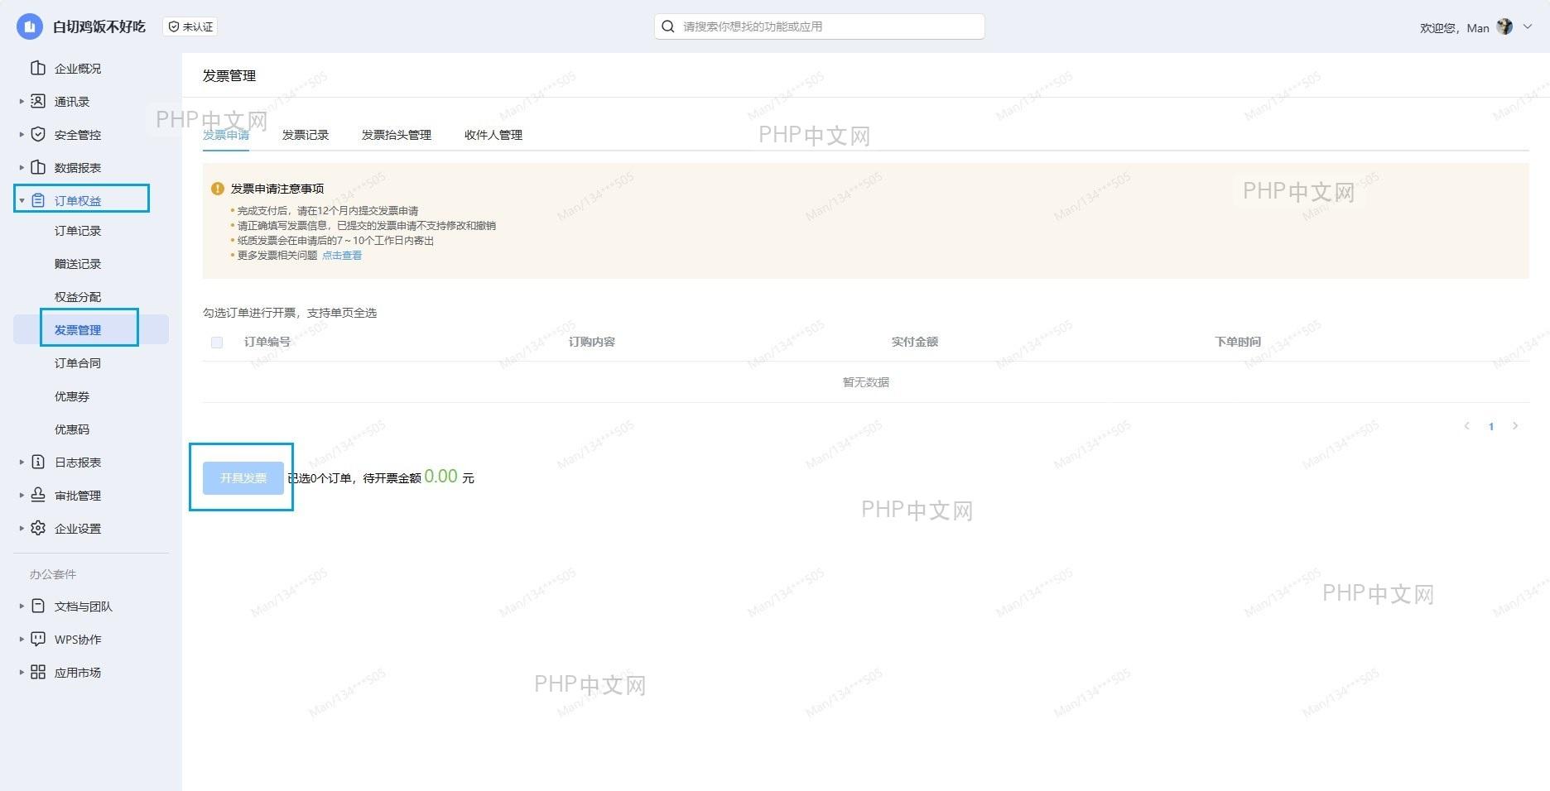The height and width of the screenshot is (791, 1550).
Task: Select 发票管理 in the sidebar
Action: point(78,330)
